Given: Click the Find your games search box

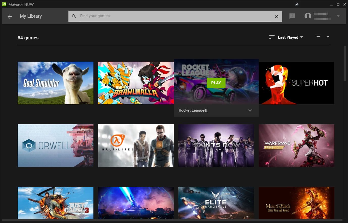Looking at the screenshot, I should (x=152, y=16).
